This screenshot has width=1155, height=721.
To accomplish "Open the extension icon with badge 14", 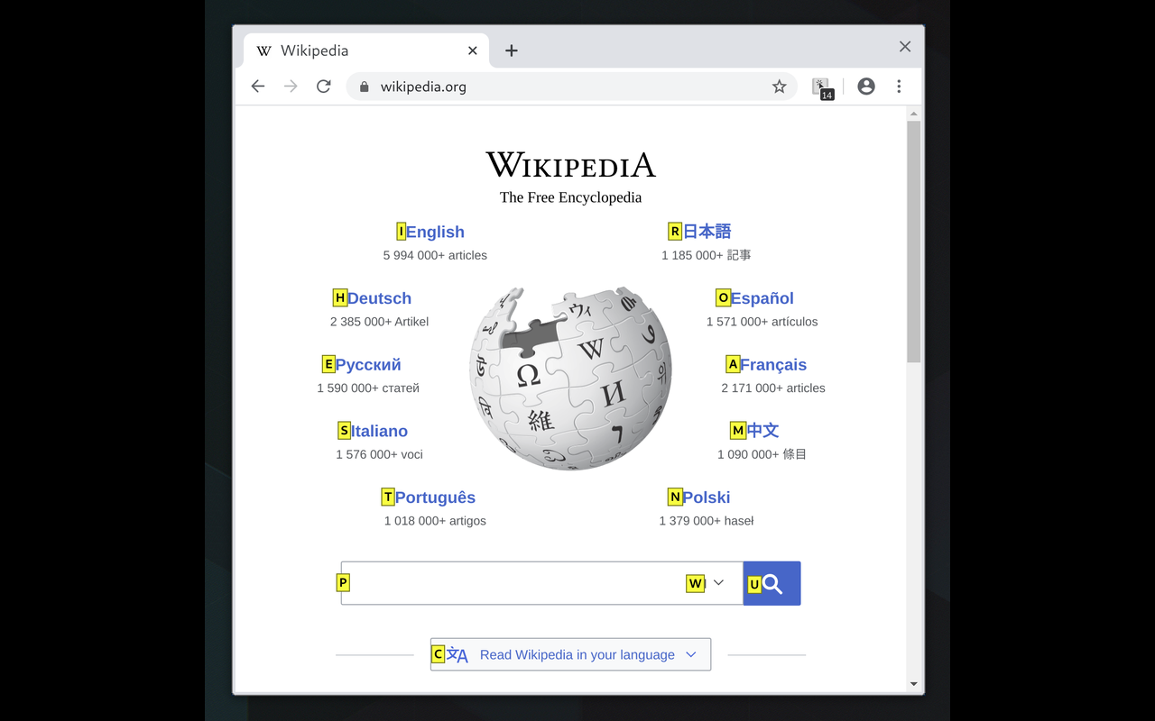I will tap(822, 87).
